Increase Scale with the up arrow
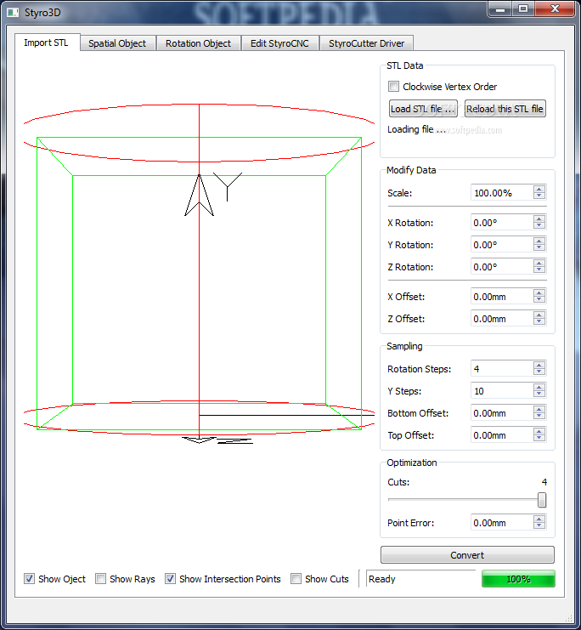581x630 pixels. click(x=539, y=189)
